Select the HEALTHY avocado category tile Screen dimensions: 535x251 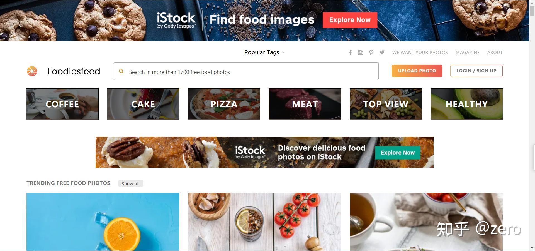click(467, 104)
